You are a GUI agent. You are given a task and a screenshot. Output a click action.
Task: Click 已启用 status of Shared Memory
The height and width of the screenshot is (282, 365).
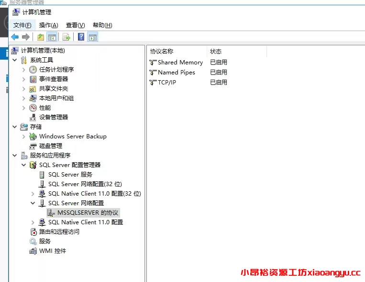coord(218,63)
